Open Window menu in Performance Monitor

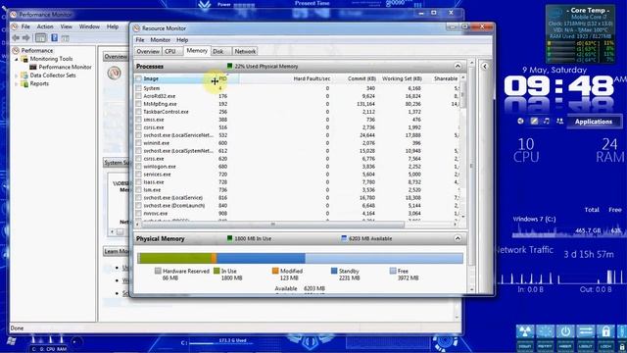point(89,26)
